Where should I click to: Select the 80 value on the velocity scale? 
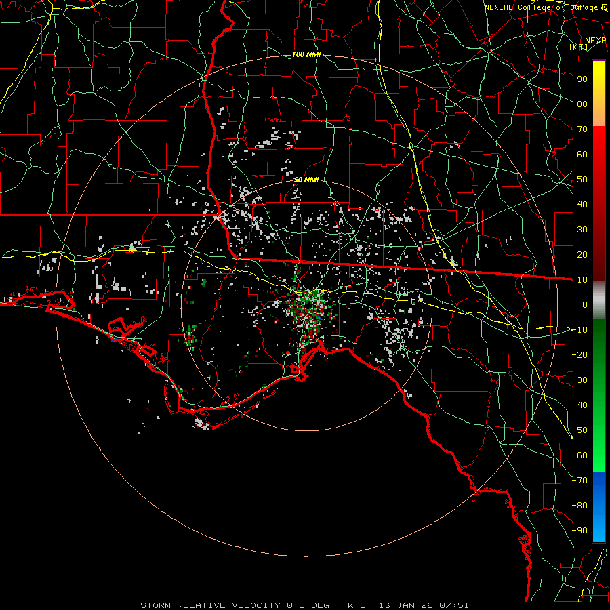582,104
